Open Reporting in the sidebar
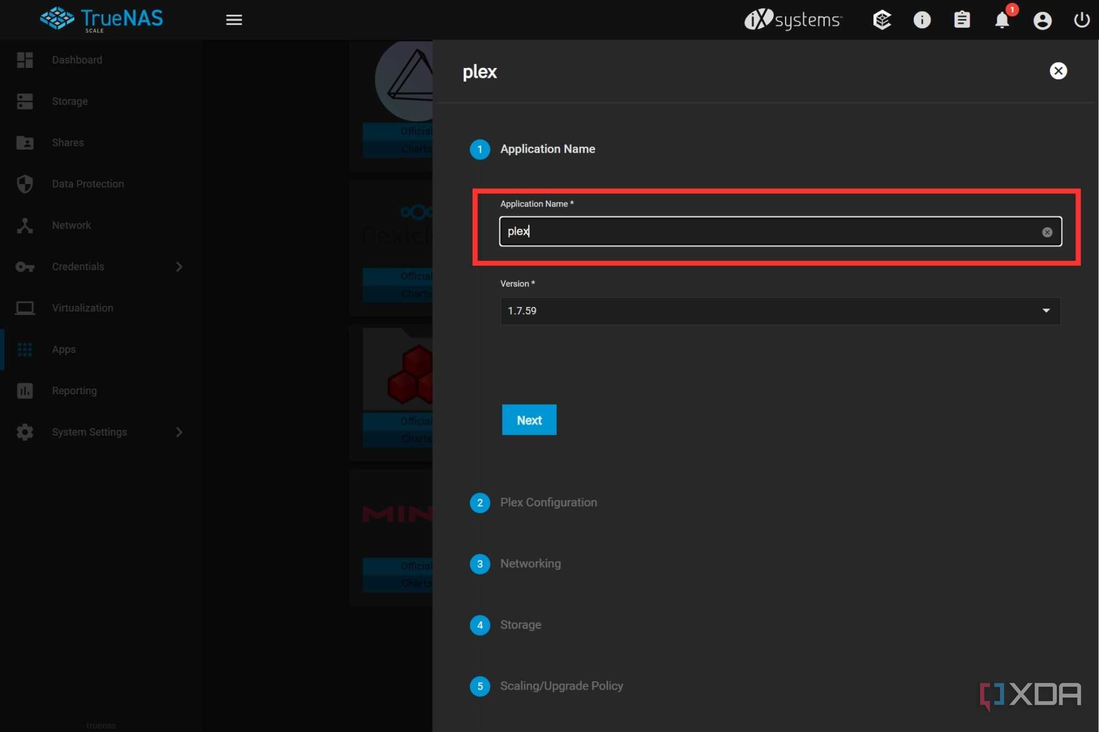 tap(74, 391)
